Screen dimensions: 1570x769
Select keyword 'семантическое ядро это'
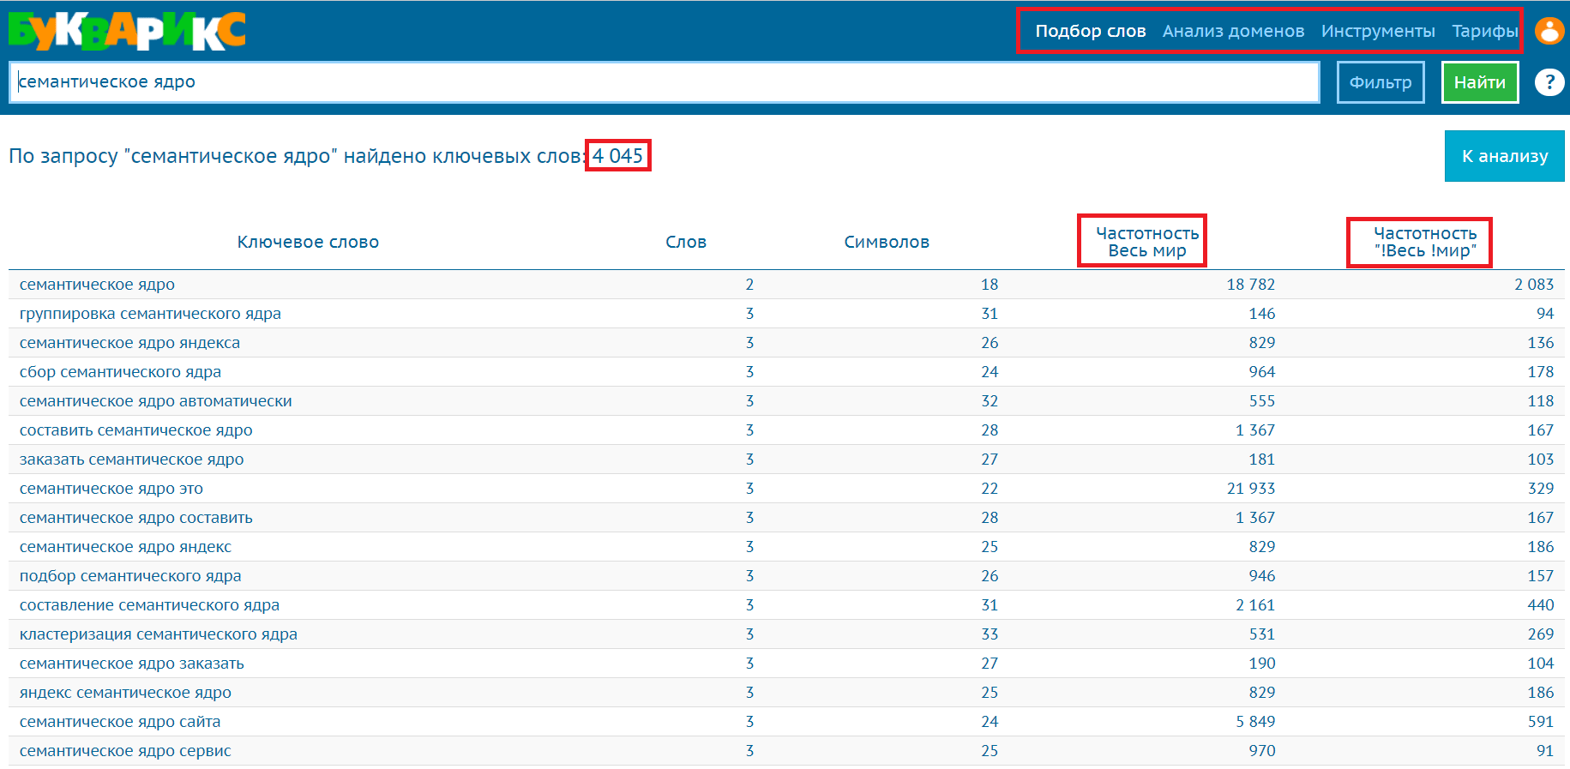[x=111, y=489]
